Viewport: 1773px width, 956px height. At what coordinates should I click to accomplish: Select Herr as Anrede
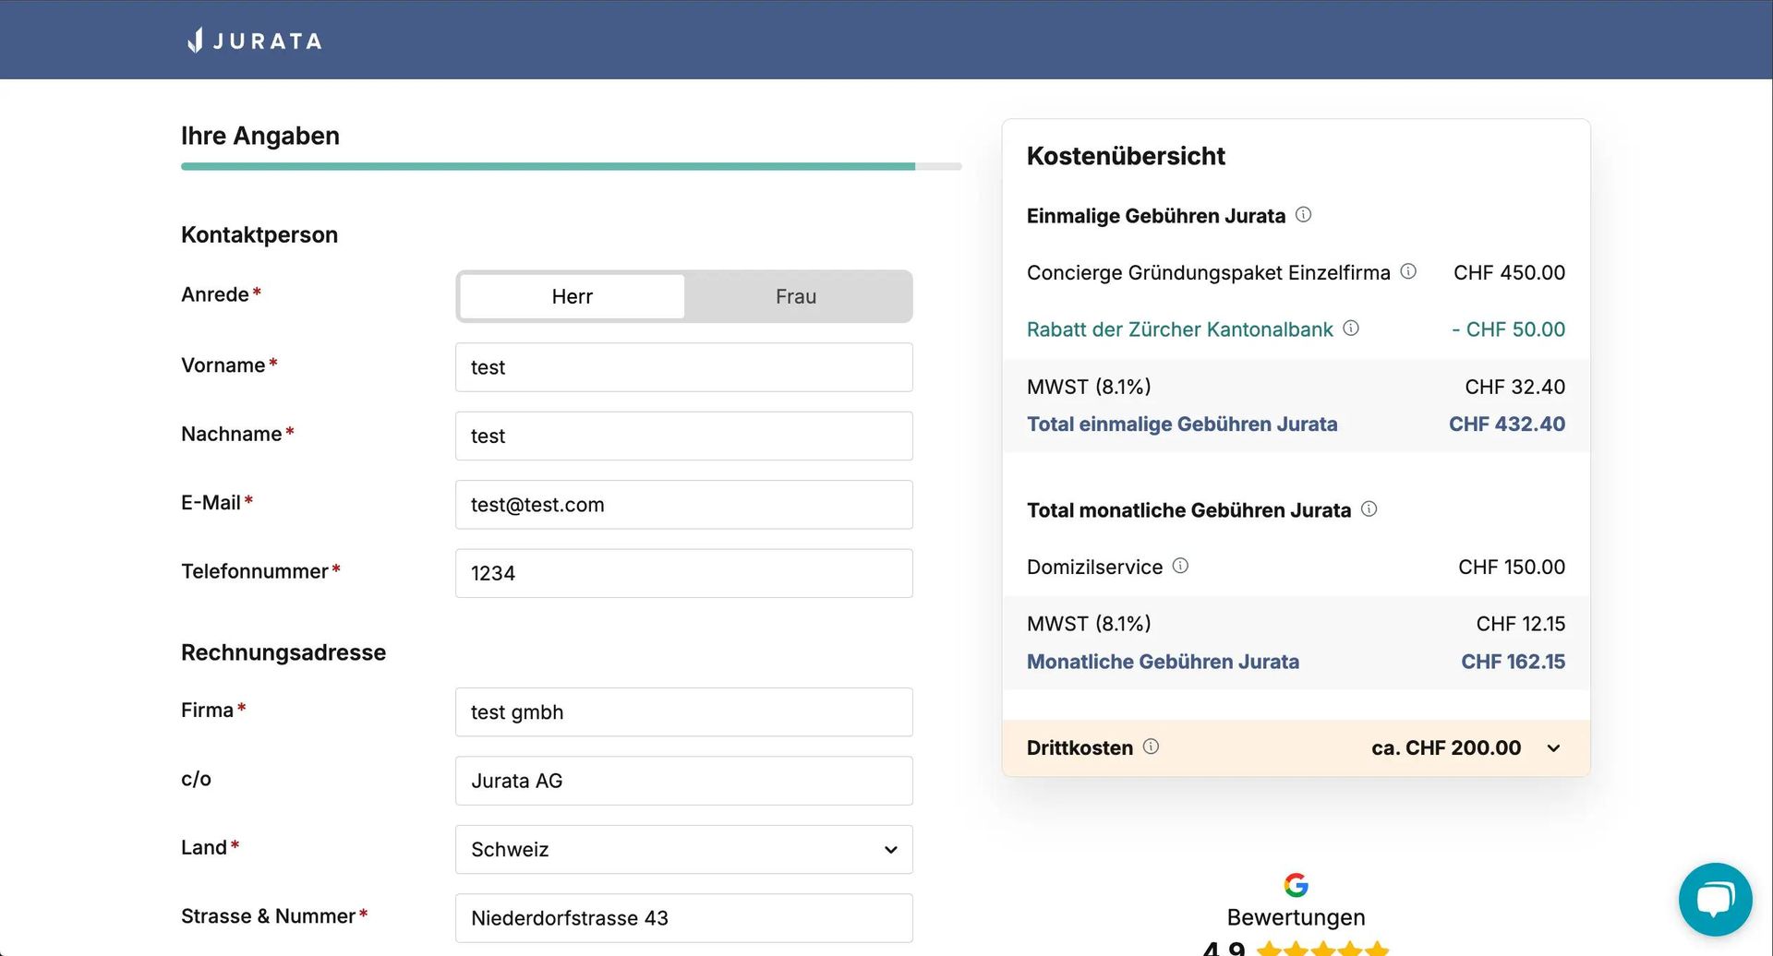[x=572, y=296]
